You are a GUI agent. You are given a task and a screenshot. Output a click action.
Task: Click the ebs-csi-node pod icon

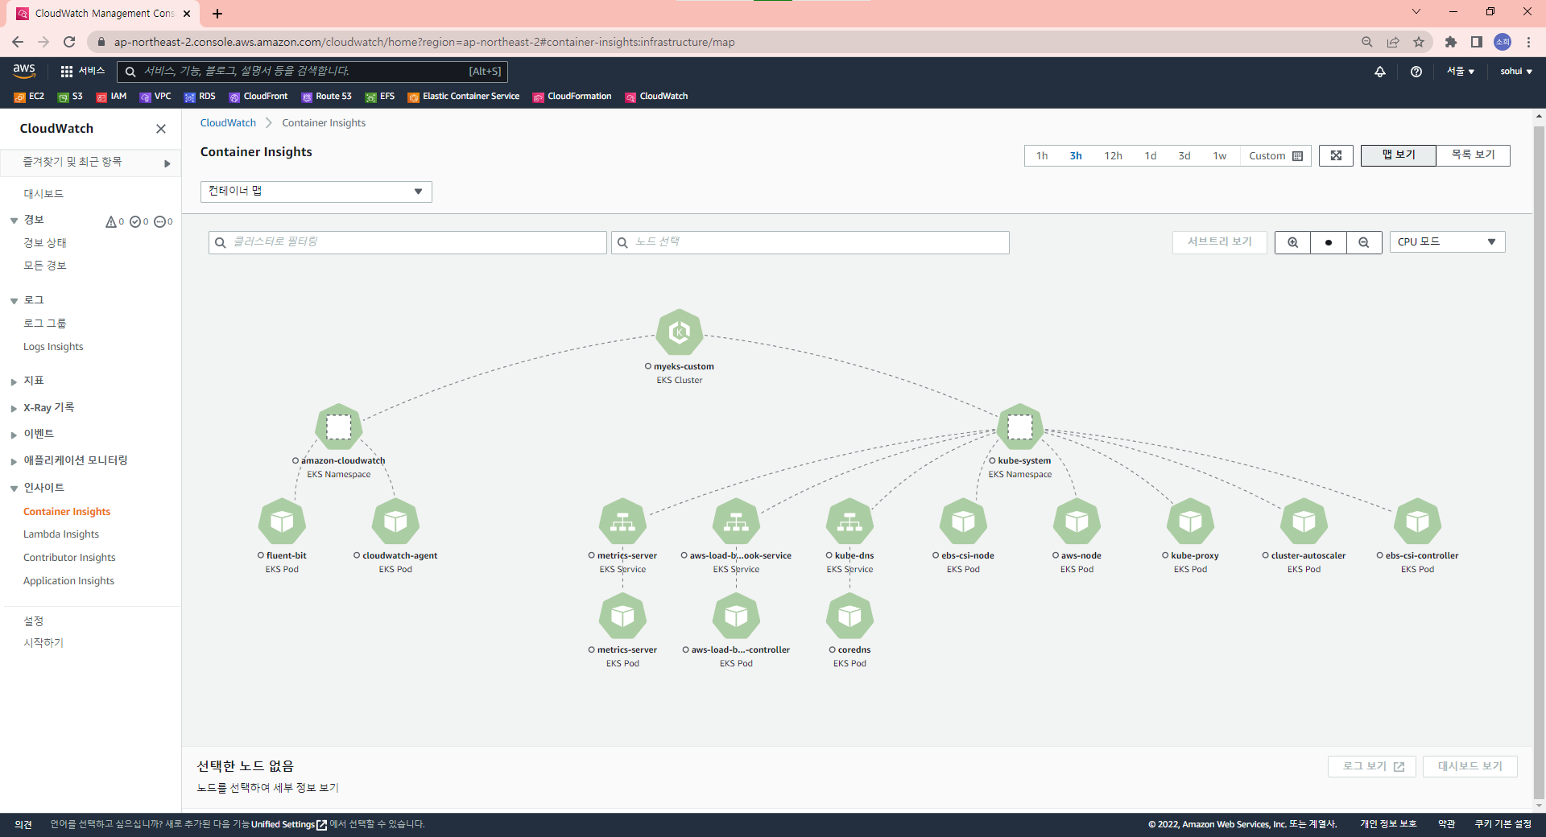pos(963,522)
